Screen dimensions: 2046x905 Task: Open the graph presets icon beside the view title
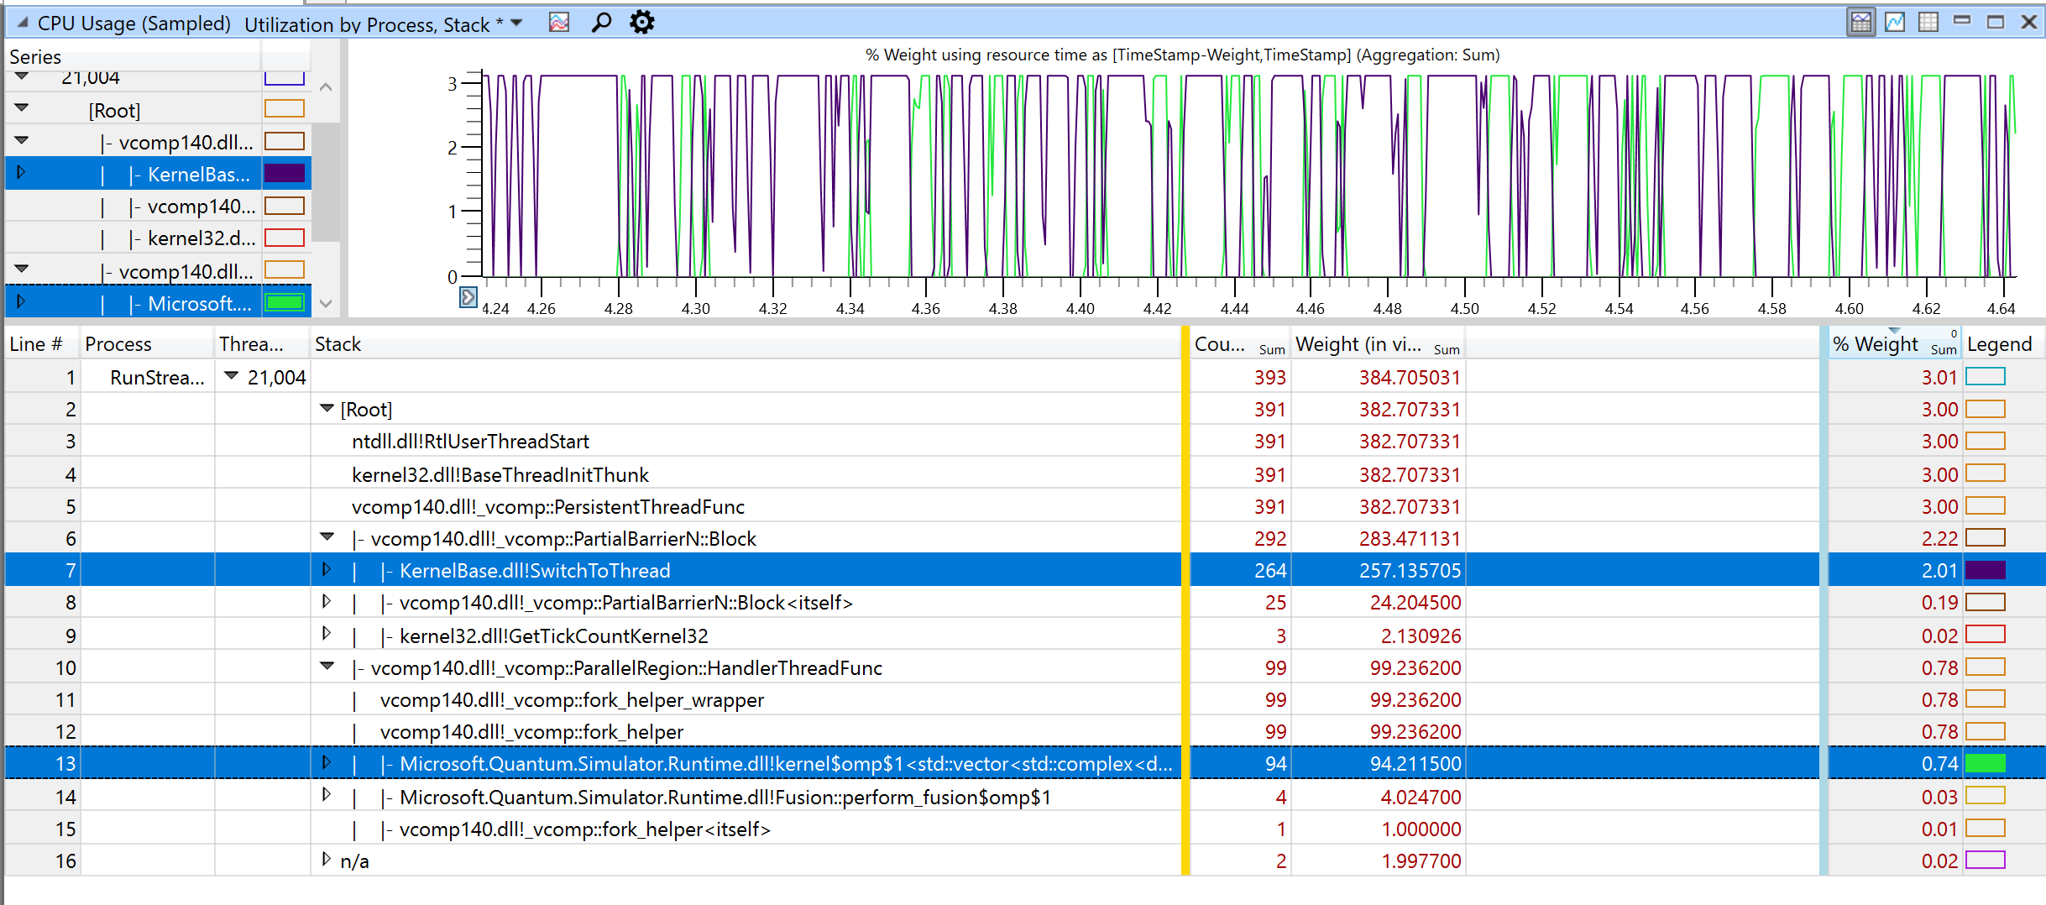pos(557,22)
